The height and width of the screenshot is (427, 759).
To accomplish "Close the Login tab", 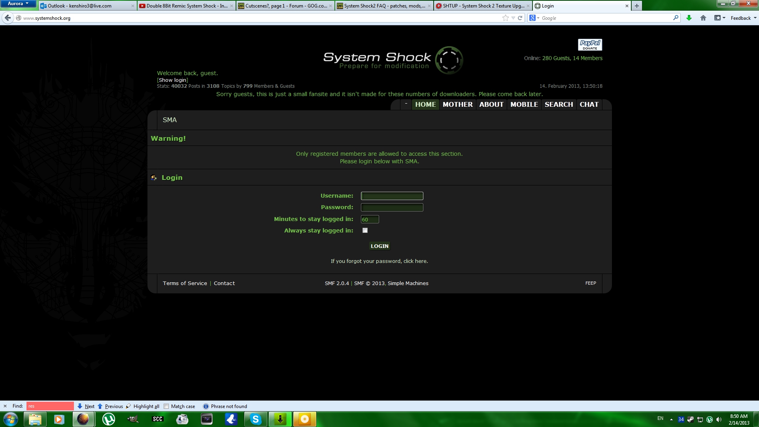I will (x=627, y=6).
